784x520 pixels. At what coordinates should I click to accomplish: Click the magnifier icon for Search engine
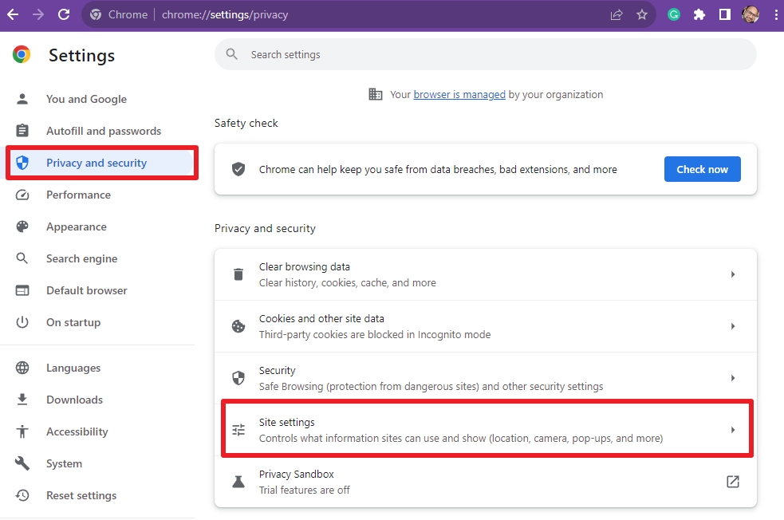pyautogui.click(x=22, y=258)
